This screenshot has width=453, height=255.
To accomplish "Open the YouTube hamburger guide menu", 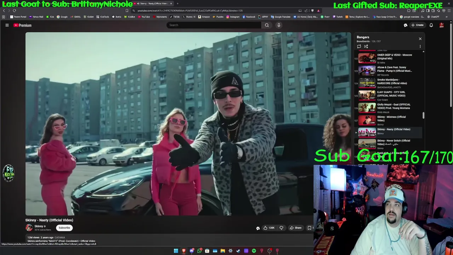I will pyautogui.click(x=7, y=25).
